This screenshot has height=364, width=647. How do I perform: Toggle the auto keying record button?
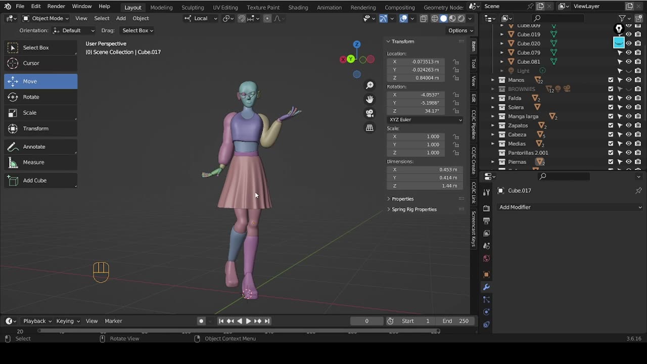201,321
